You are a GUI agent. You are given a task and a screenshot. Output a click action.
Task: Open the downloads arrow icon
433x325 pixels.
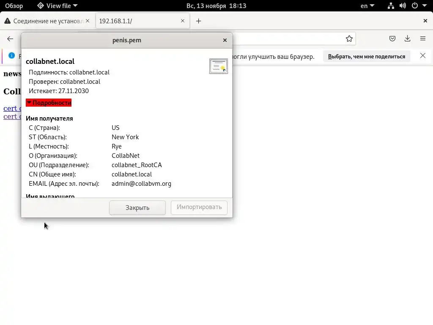[x=407, y=39]
